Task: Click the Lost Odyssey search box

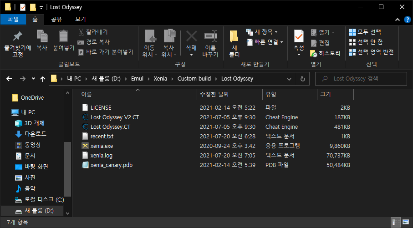Action: (x=361, y=79)
